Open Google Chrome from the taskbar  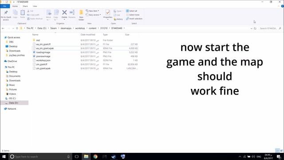[x=95, y=156]
